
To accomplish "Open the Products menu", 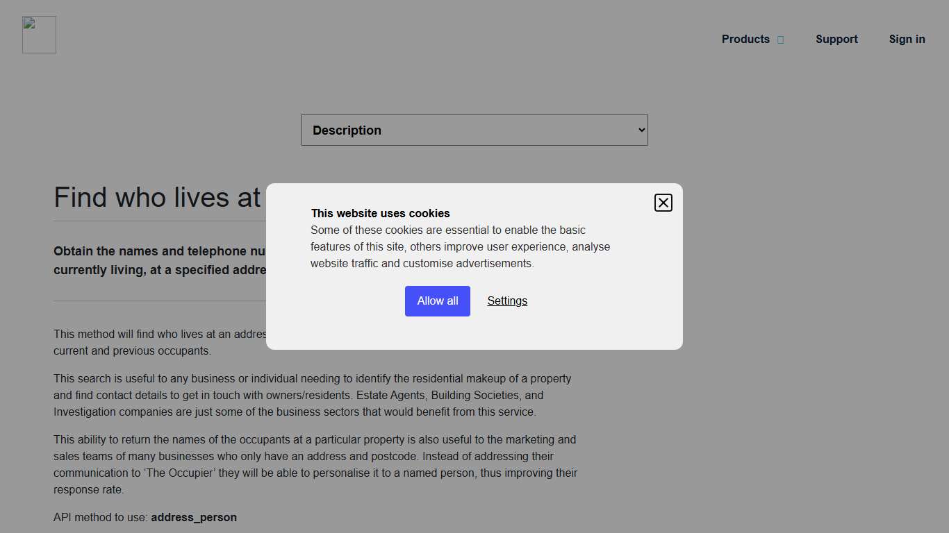I will [745, 39].
